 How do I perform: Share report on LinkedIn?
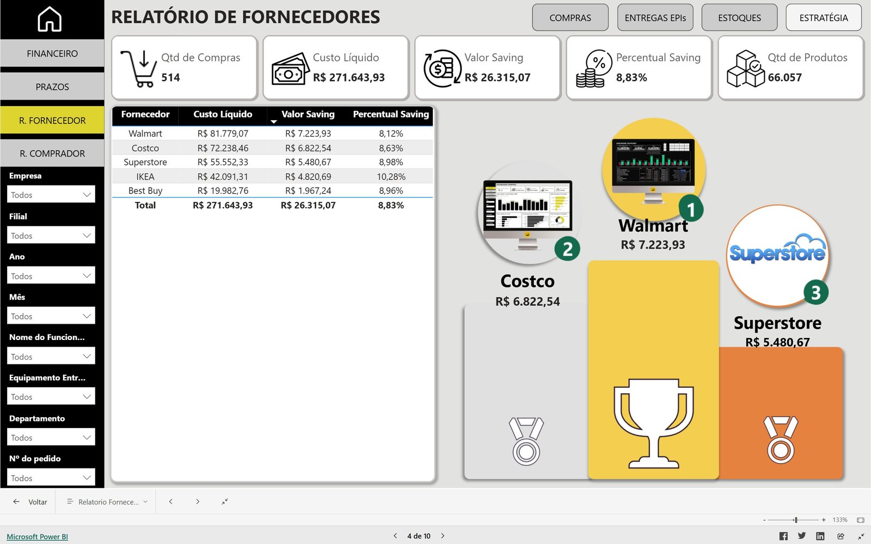click(820, 536)
